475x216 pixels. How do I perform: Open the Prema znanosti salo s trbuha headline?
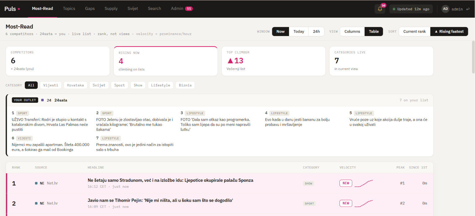pyautogui.click(x=135, y=147)
